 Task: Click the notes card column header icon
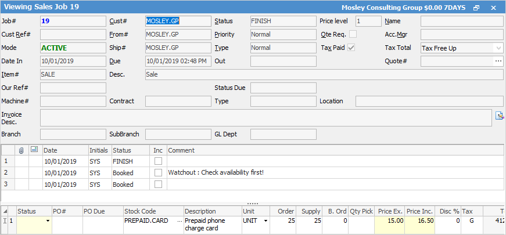(35, 150)
